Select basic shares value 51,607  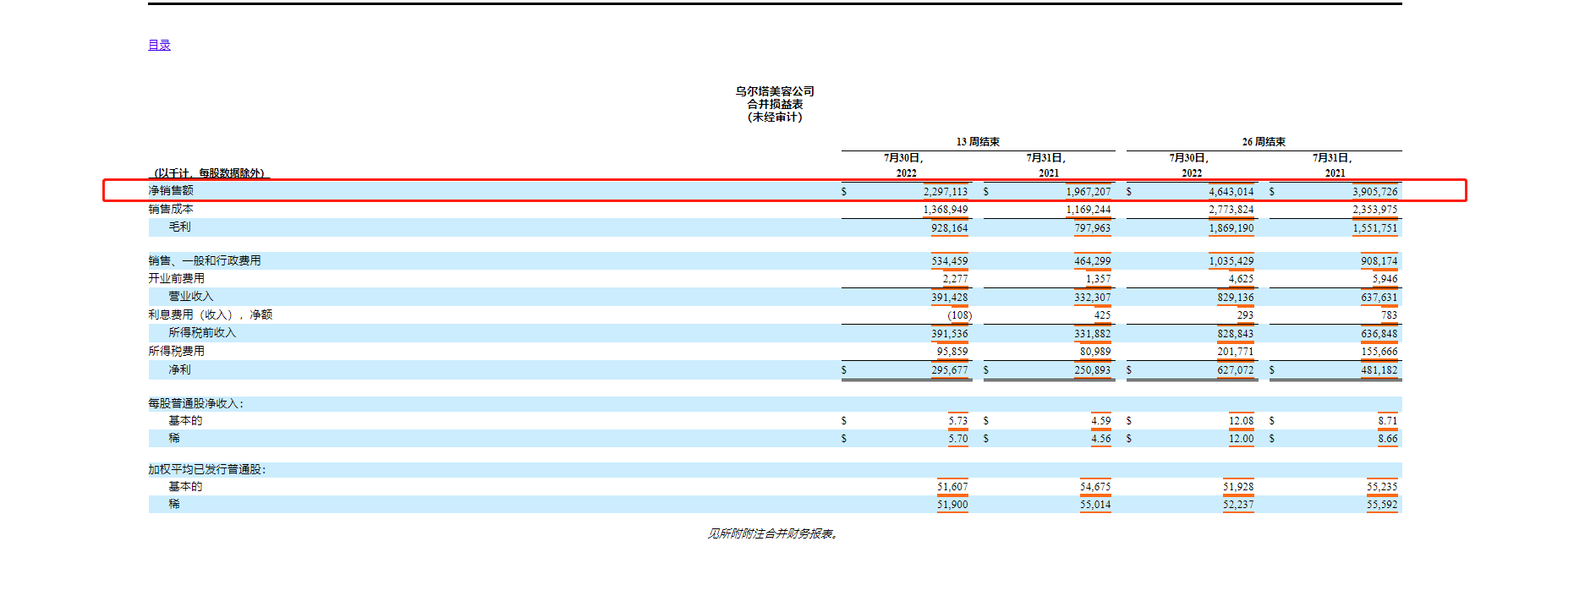pos(952,487)
